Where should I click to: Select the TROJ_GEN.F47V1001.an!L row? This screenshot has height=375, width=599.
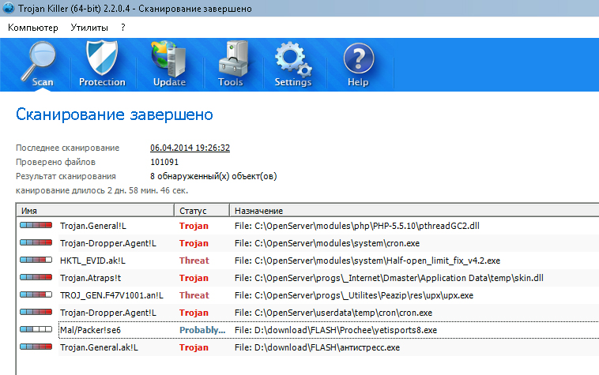coord(109,295)
